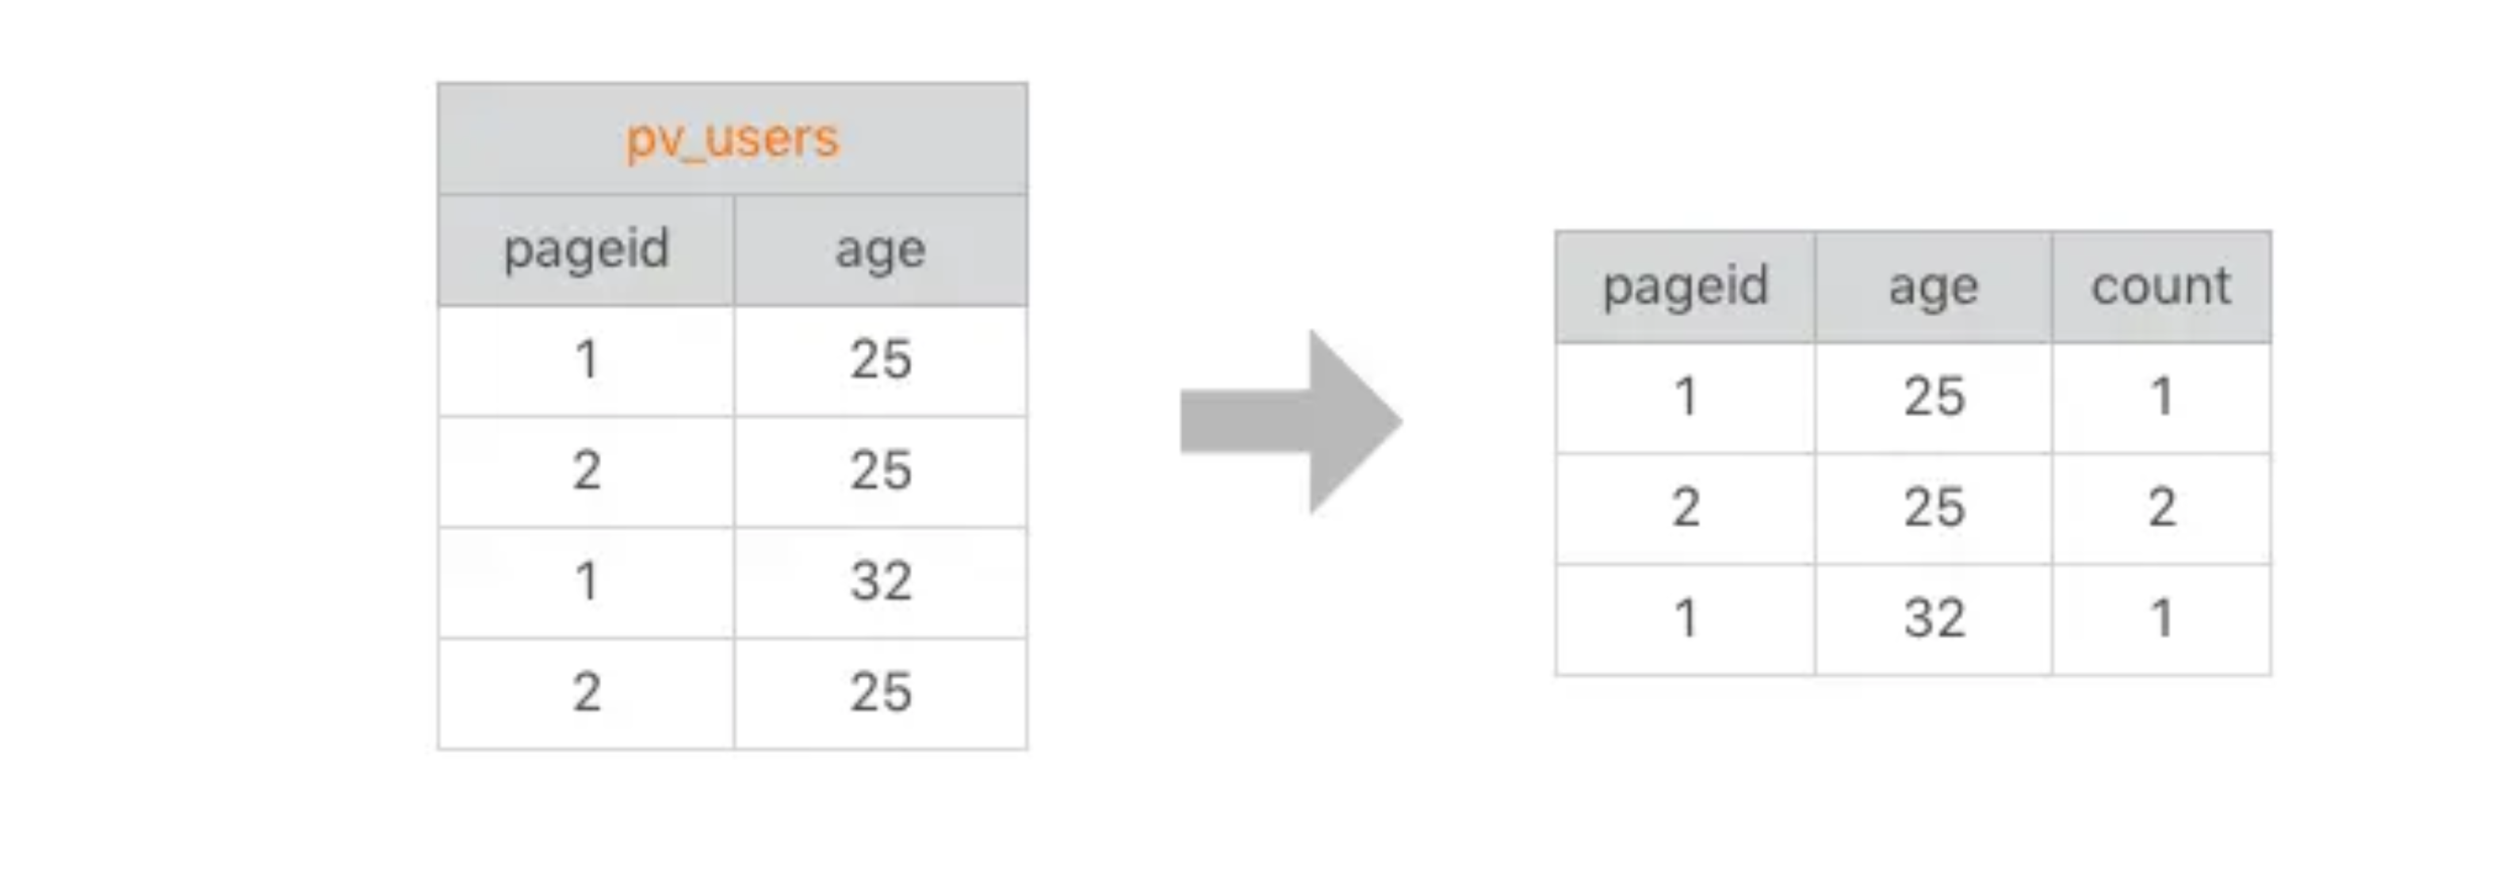Click the age 32 cell in pv_users
Viewport: 2499px width, 870px height.
(880, 582)
